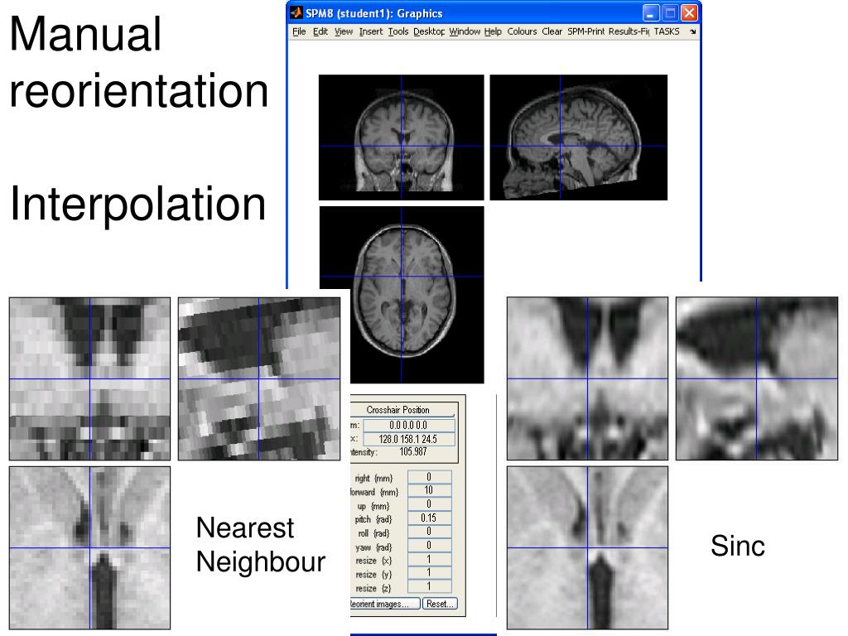Click the coronal brain view
This screenshot has width=848, height=636.
(402, 137)
